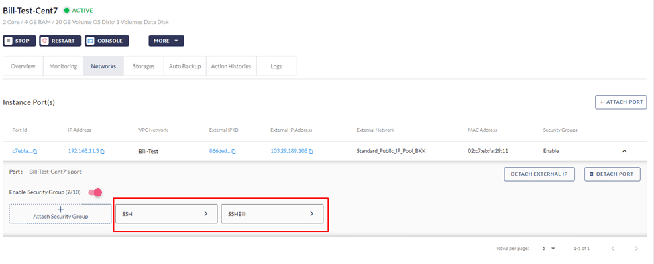The image size is (654, 264).
Task: Click DETACH EXTERNAL IP button
Action: click(539, 174)
